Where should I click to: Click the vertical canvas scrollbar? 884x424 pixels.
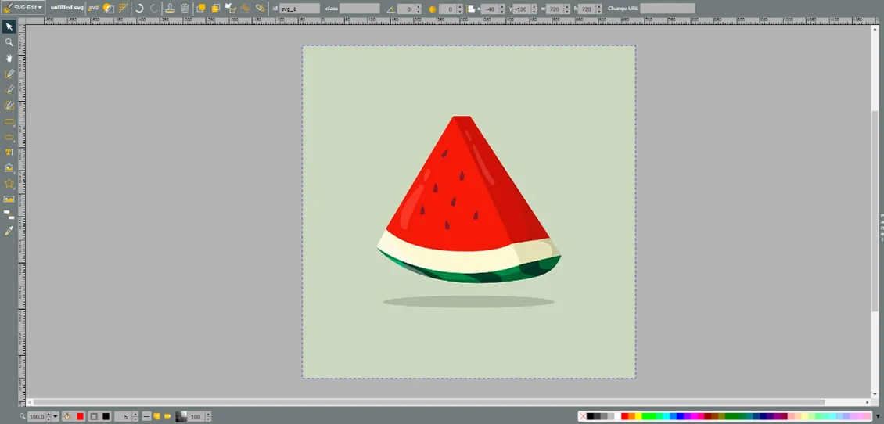click(x=875, y=211)
